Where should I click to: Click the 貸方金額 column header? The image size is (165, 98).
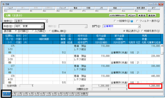[119, 36]
